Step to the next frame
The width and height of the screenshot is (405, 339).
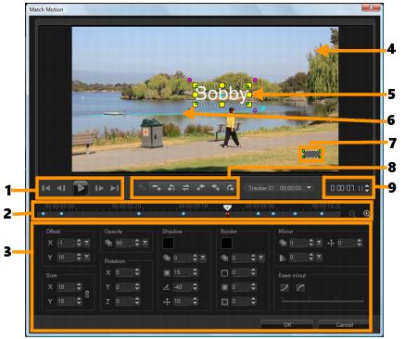[x=99, y=188]
